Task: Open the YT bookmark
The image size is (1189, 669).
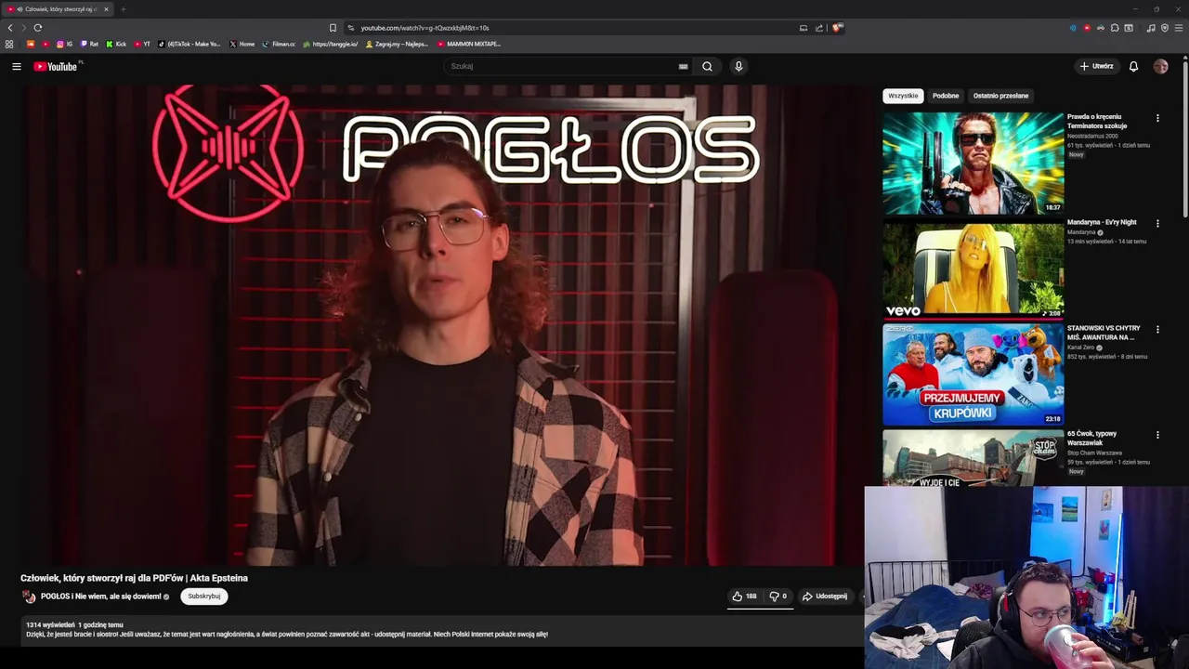Action: 142,44
